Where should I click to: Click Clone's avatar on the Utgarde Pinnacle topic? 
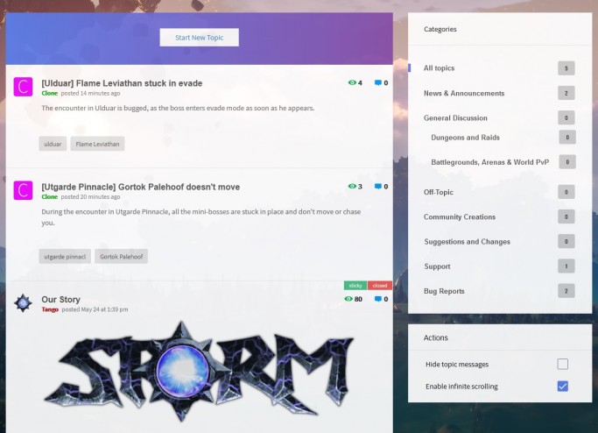coord(23,190)
